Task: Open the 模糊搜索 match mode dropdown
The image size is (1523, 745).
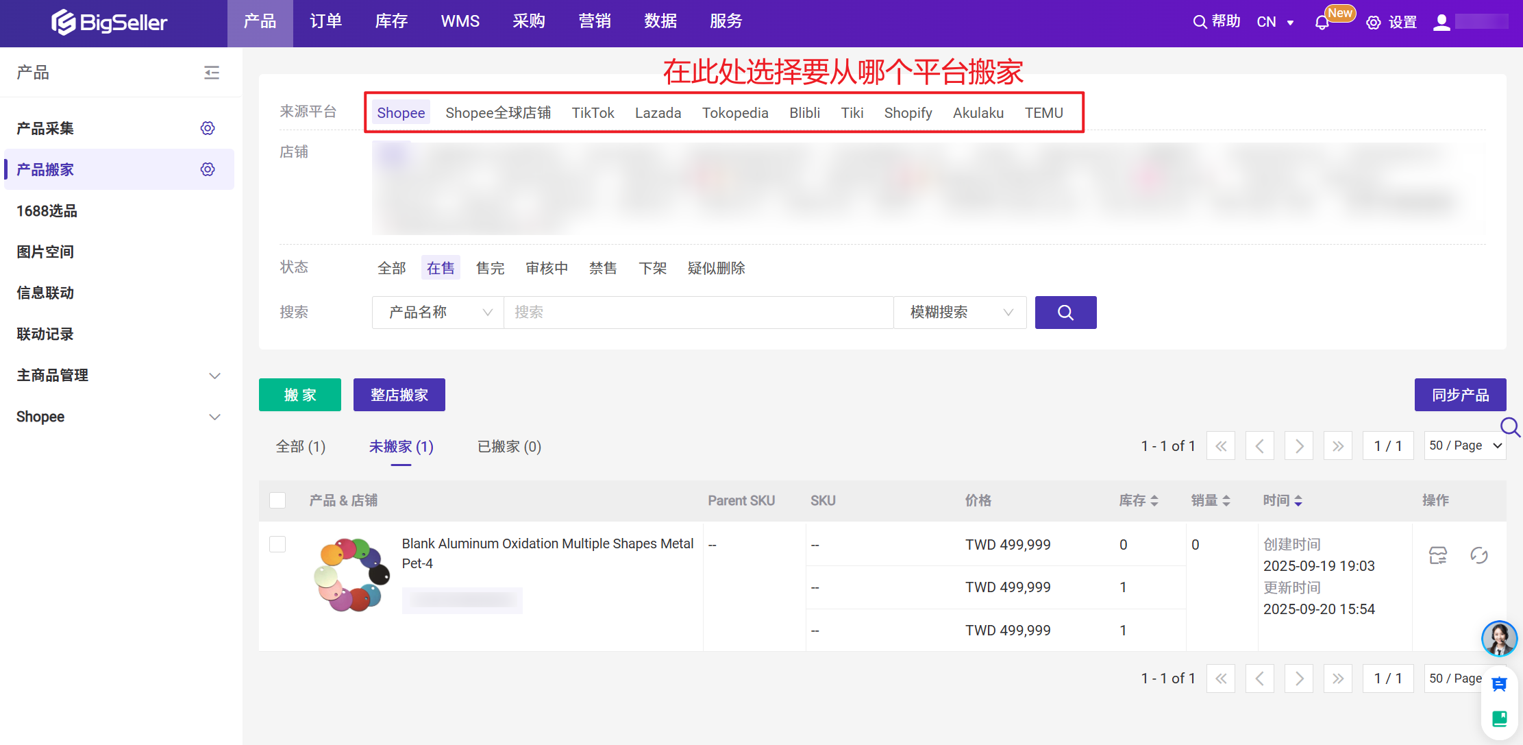Action: [960, 313]
